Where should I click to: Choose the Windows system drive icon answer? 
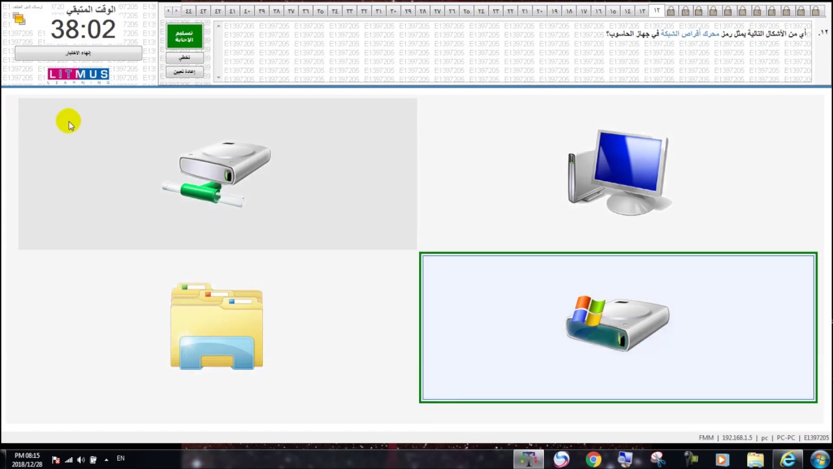coord(618,327)
